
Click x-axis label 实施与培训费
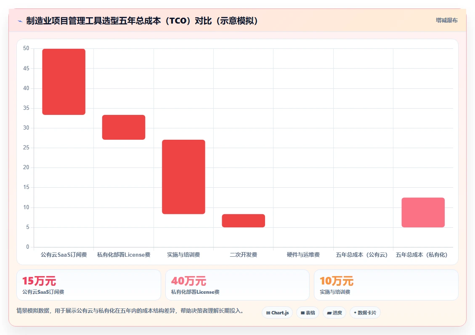point(183,255)
